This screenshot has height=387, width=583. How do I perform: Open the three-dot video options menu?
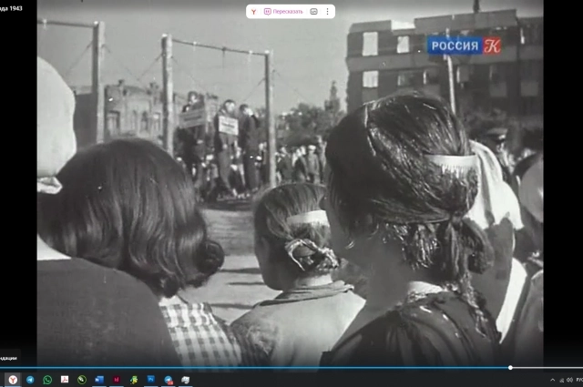pos(327,12)
